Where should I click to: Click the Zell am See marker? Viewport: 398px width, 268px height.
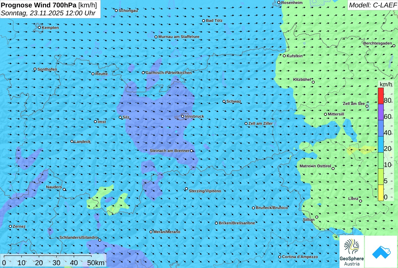point(367,106)
